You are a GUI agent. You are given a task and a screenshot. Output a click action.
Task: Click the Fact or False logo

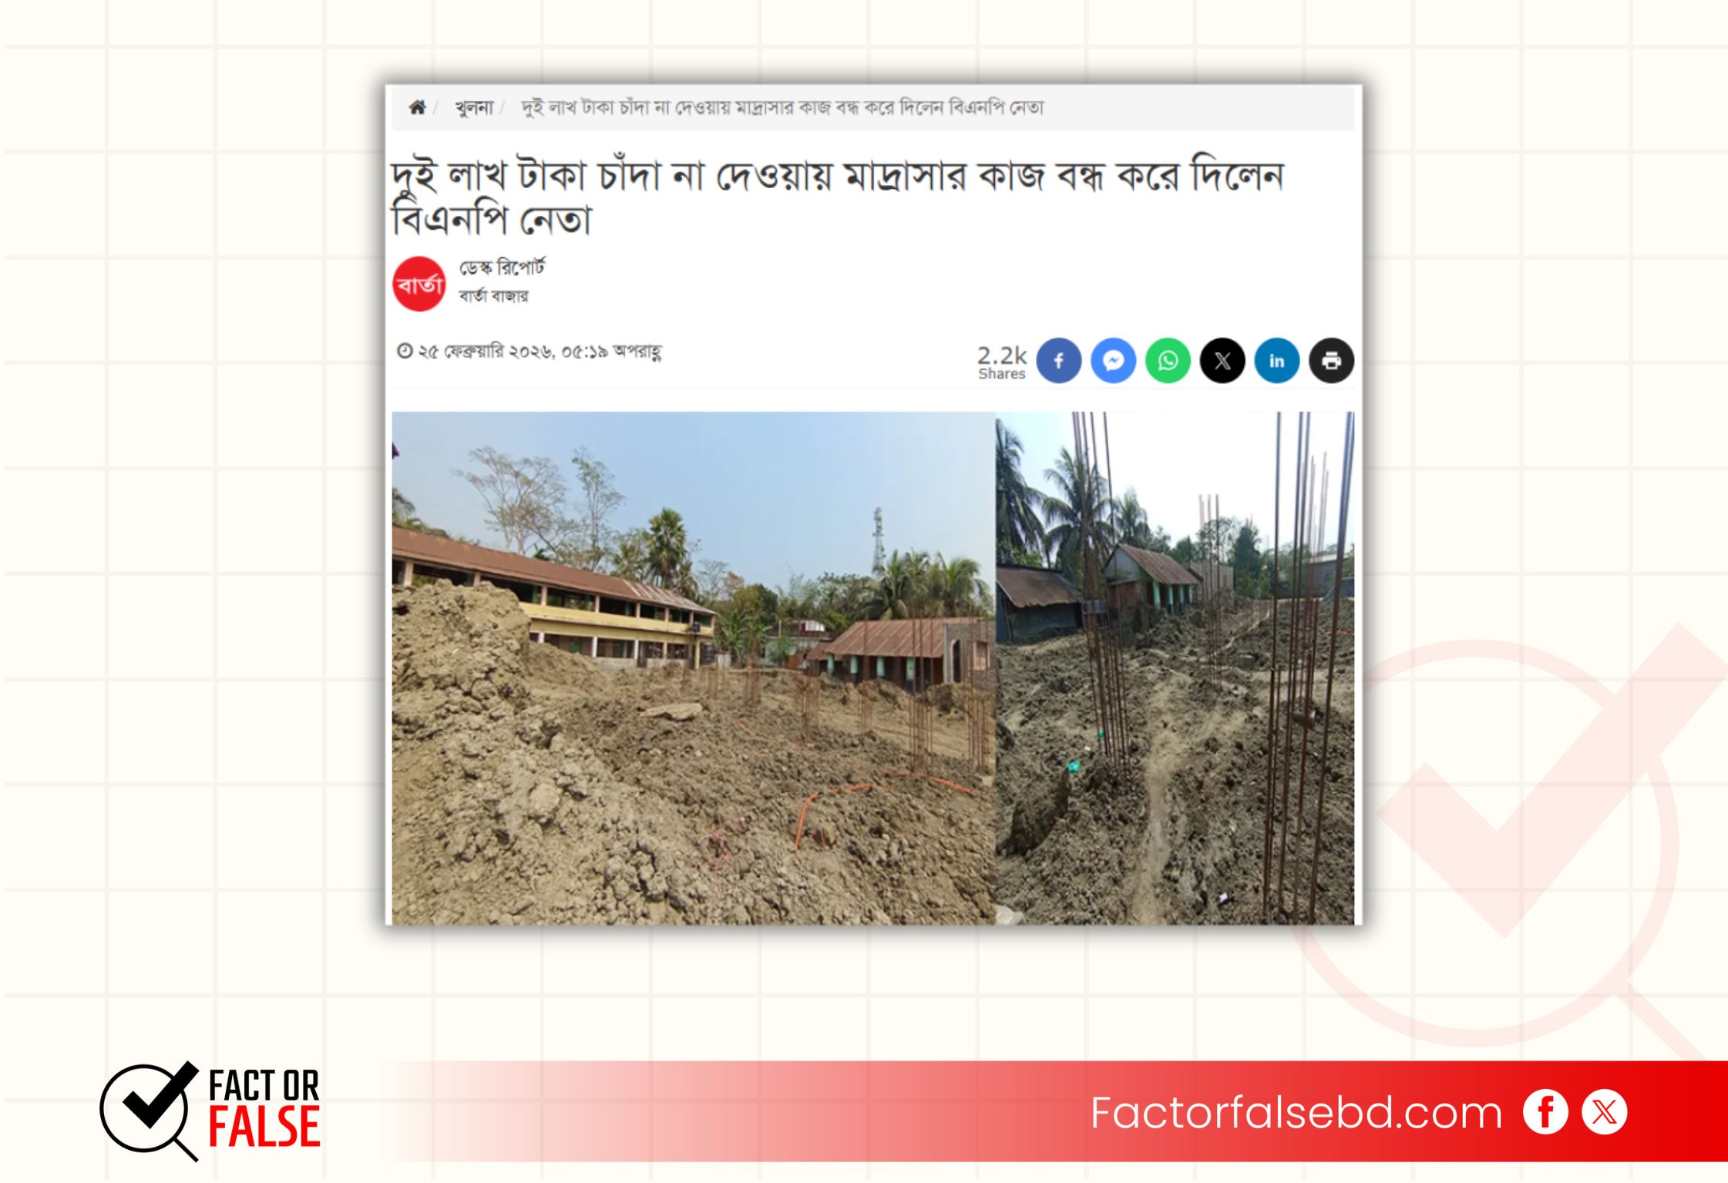pyautogui.click(x=210, y=1111)
